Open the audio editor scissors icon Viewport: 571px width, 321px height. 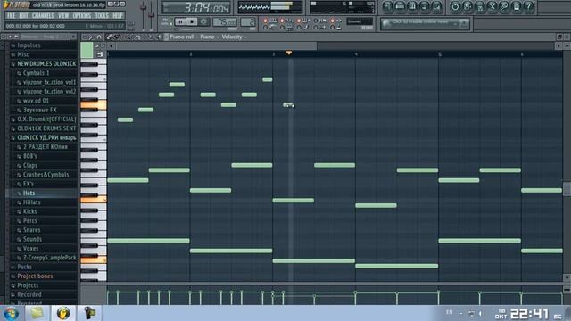[492, 7]
